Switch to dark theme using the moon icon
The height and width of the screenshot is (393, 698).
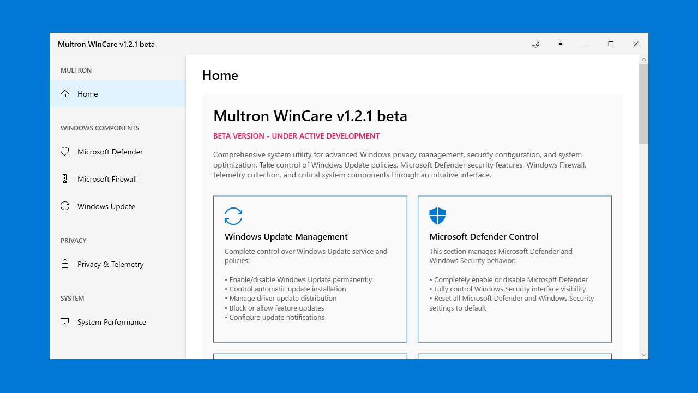(536, 44)
